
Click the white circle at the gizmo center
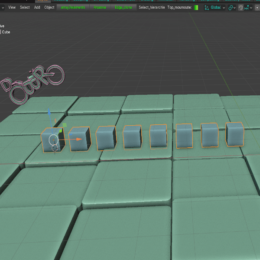pyautogui.click(x=54, y=140)
